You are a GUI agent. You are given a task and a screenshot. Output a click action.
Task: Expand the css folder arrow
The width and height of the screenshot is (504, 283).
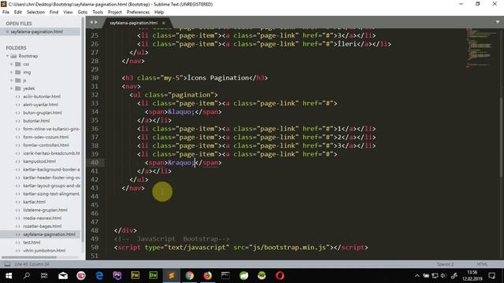(x=12, y=64)
